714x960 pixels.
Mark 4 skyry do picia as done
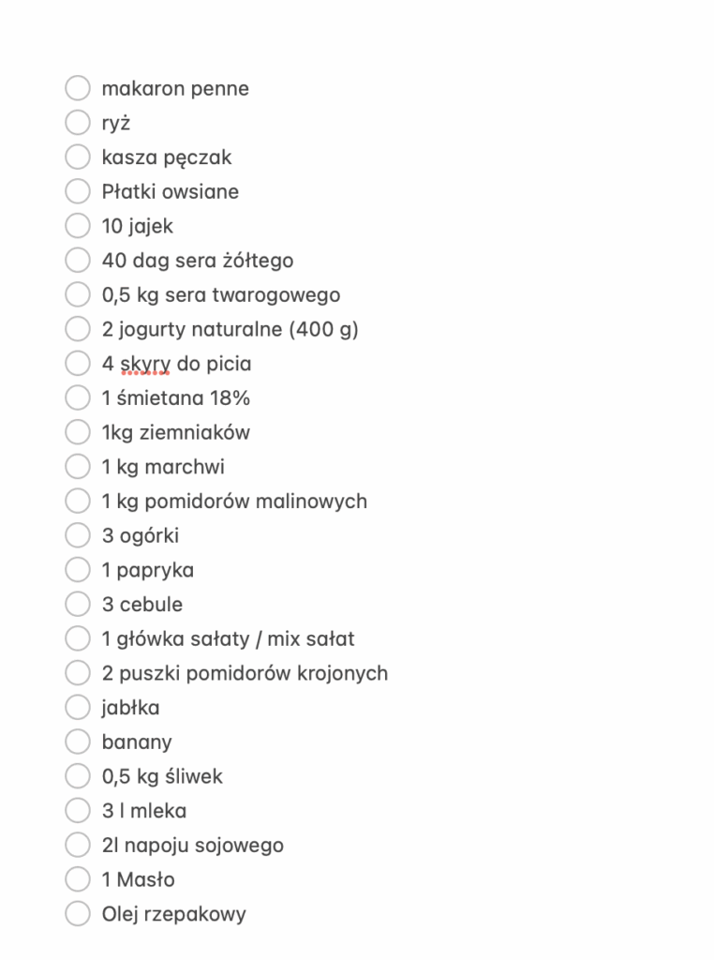[x=77, y=363]
